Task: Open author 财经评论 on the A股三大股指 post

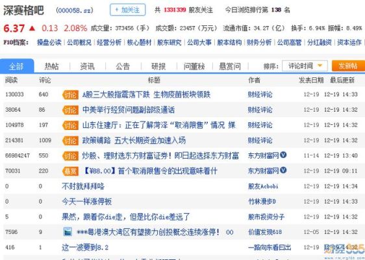Action: click(x=260, y=95)
